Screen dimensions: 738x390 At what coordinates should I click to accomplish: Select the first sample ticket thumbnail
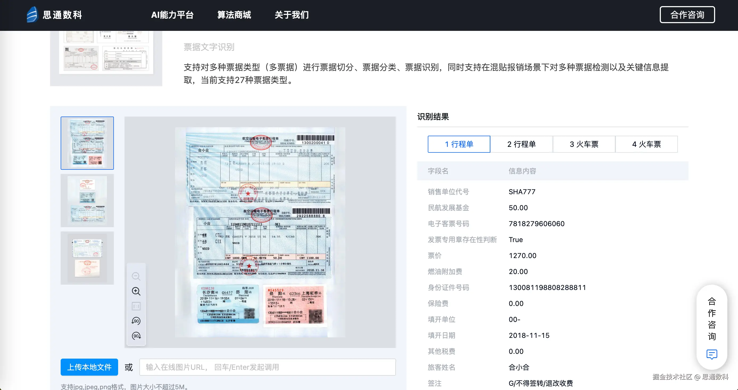[x=87, y=143]
